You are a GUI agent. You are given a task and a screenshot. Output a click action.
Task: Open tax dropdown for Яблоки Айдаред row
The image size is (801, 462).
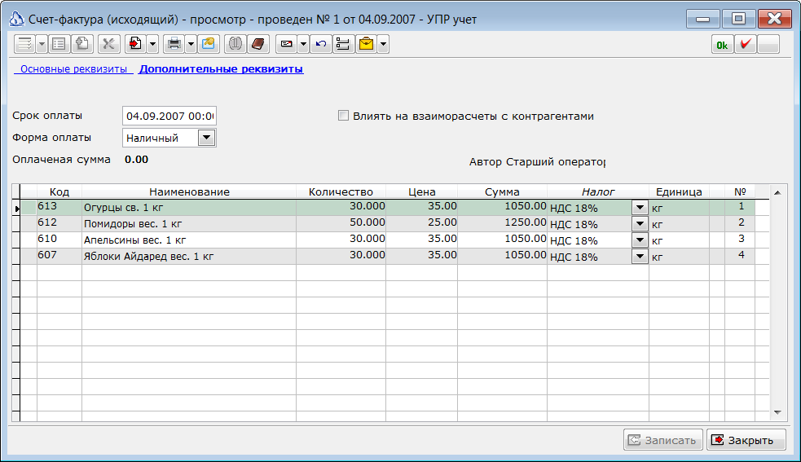click(640, 257)
